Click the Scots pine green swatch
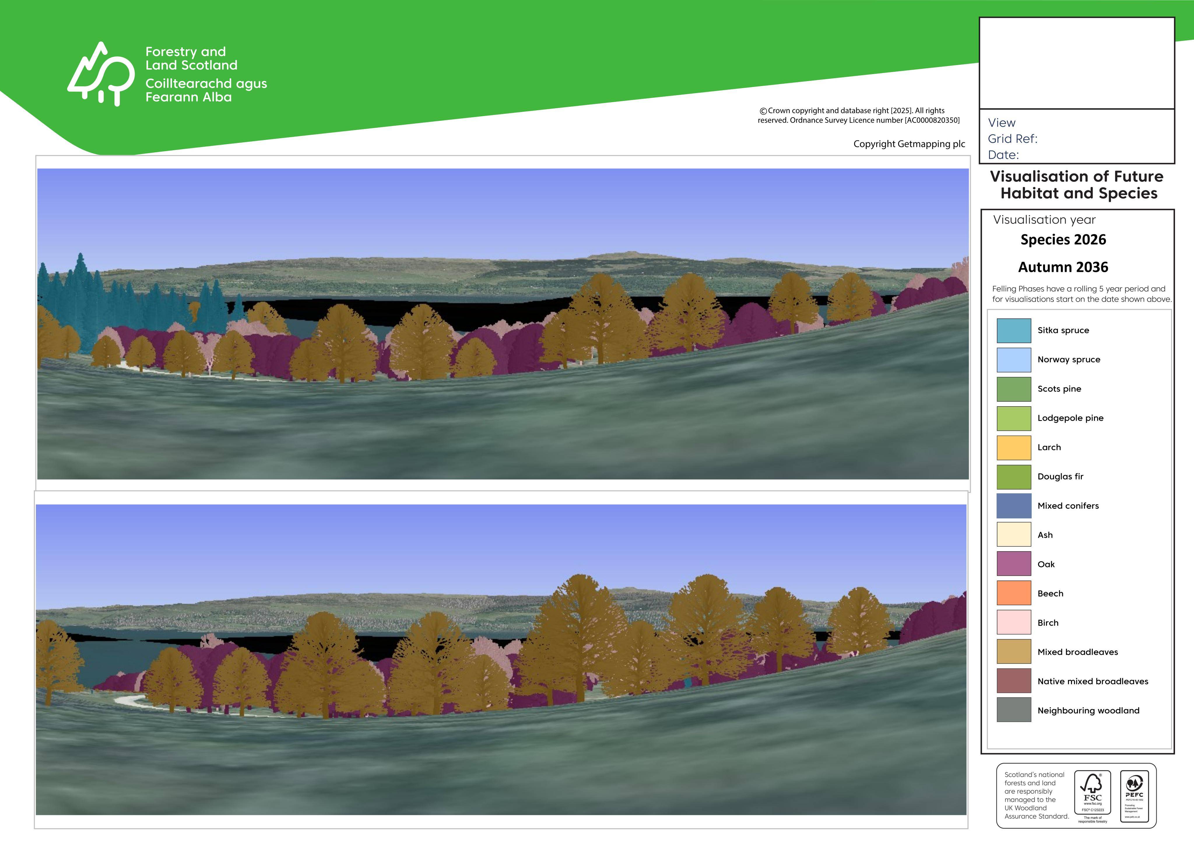 (x=1014, y=389)
